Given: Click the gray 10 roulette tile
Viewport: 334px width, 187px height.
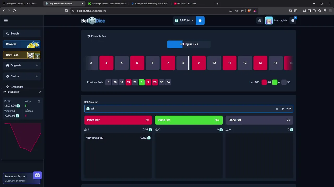Looking at the screenshot, I should [214, 63].
